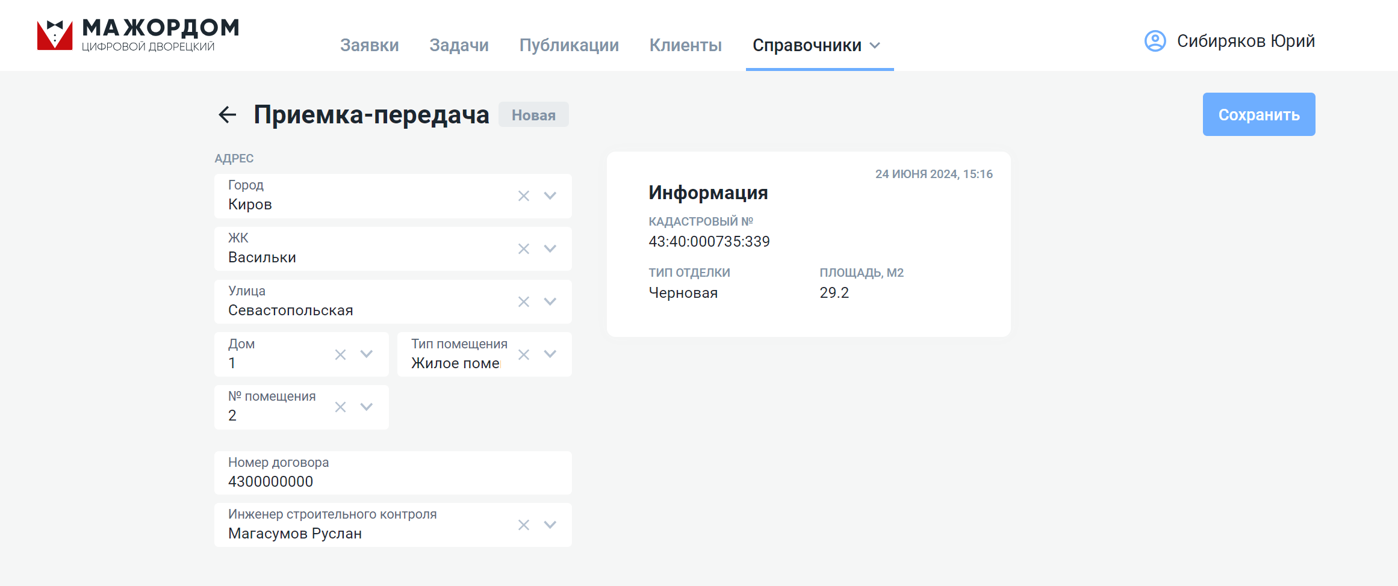This screenshot has width=1398, height=586.
Task: Clear the Город field value
Action: point(524,196)
